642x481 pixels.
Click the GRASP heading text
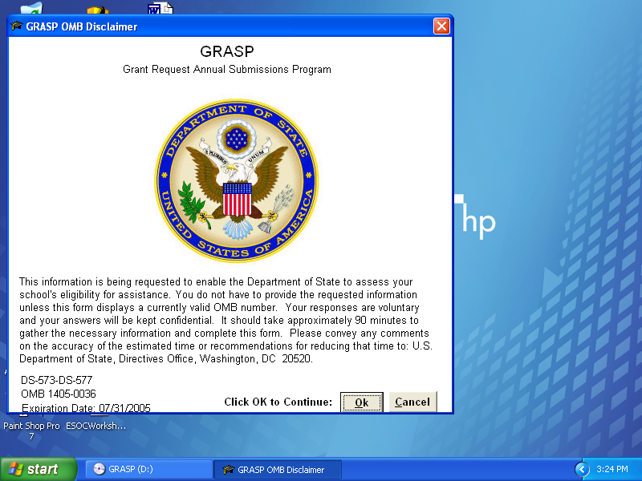(227, 51)
